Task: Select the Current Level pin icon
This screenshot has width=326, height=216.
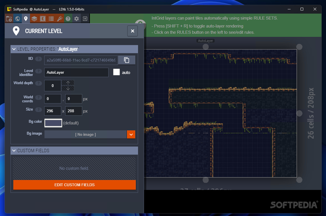Action: pyautogui.click(x=26, y=19)
